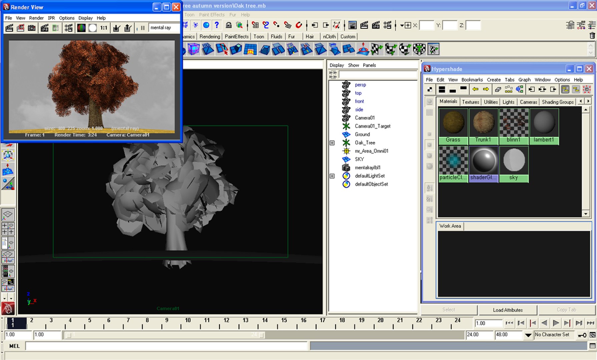Click Hypershade next graph yellow arrow
597x360 pixels.
tap(486, 89)
